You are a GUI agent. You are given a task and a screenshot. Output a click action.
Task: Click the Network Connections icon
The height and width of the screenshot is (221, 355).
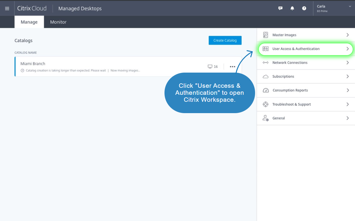[x=266, y=63]
